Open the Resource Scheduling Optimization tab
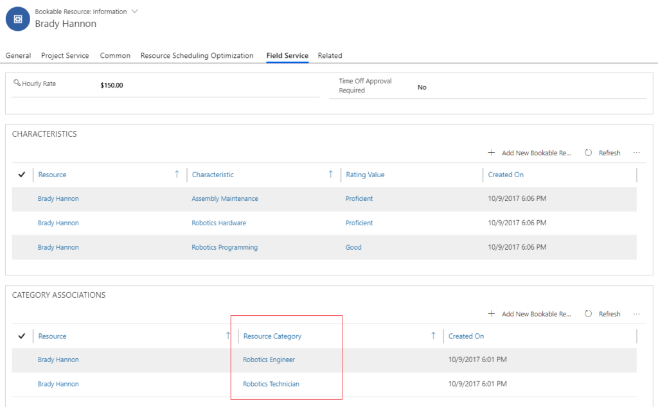 coord(197,56)
